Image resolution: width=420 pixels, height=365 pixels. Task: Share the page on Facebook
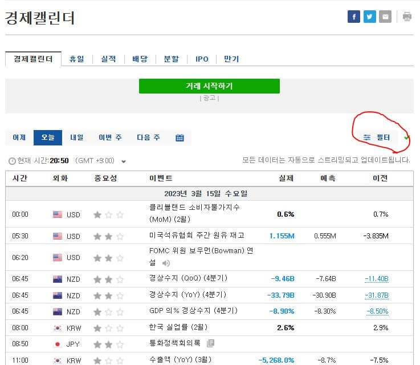[353, 17]
